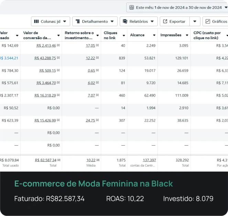Viewport: 228px width, 216px height.
Task: Click the calendar icon in the date range selector
Action: pyautogui.click(x=131, y=7)
